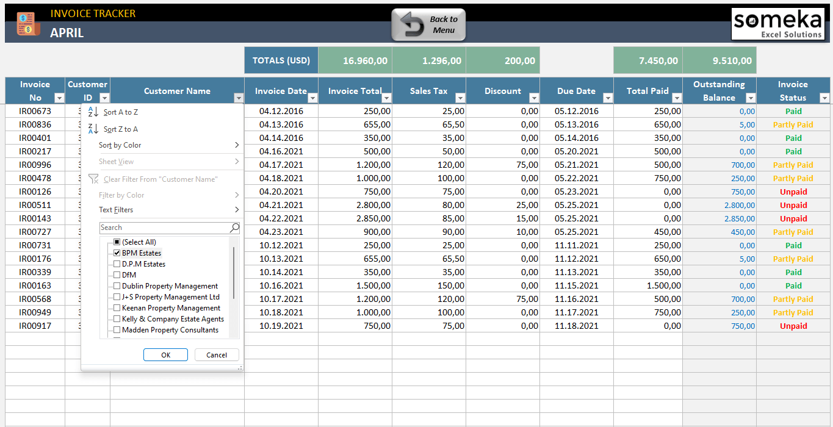Image resolution: width=833 pixels, height=427 pixels.
Task: Select invoice number IR00996 cell
Action: [35, 165]
